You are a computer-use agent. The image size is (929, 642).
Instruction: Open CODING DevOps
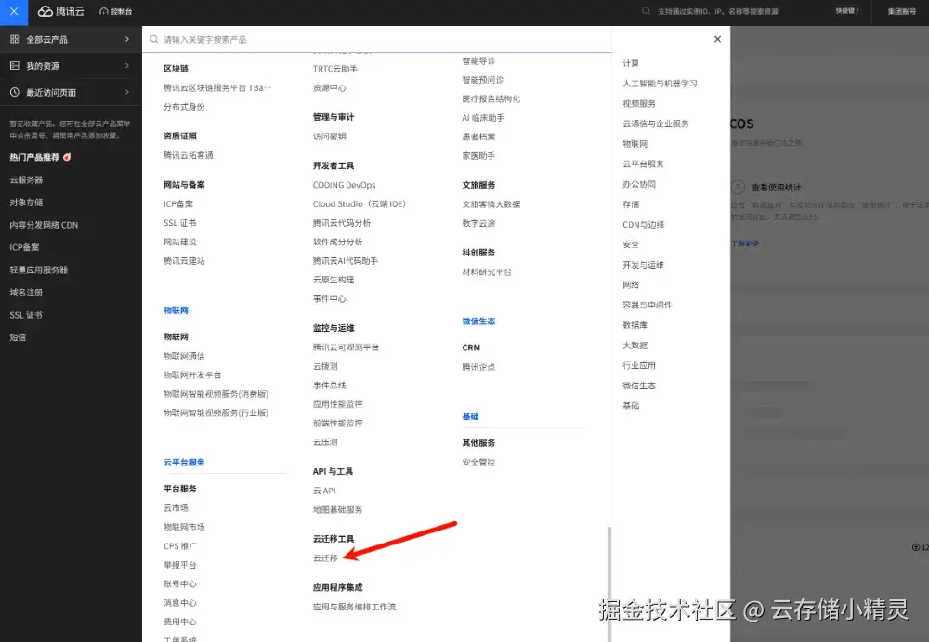[x=345, y=185]
